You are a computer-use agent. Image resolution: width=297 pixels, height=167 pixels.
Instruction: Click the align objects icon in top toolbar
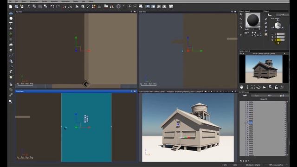pyautogui.click(x=106, y=6)
